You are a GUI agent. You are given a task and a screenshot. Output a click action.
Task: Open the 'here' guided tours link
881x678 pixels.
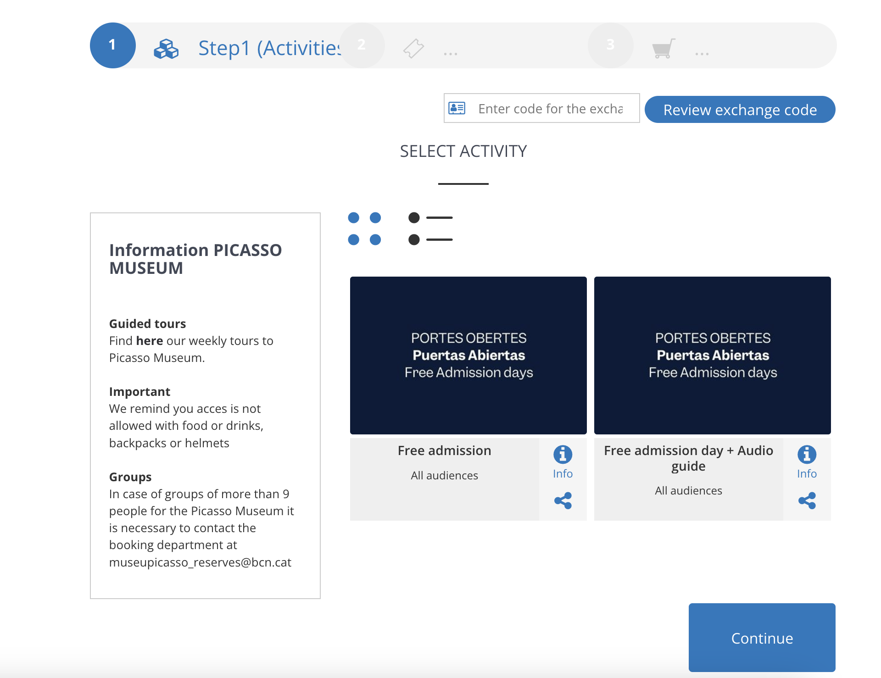(149, 341)
